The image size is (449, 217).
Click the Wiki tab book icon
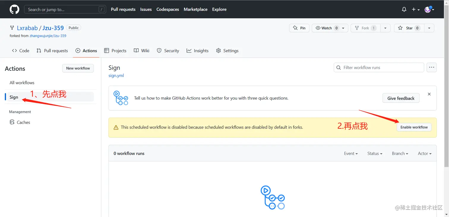tap(136, 51)
